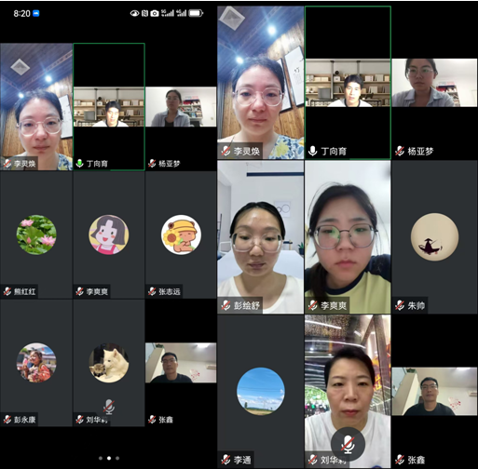Tap the floating mute microphone button at right
This screenshot has width=478, height=469.
point(348,444)
